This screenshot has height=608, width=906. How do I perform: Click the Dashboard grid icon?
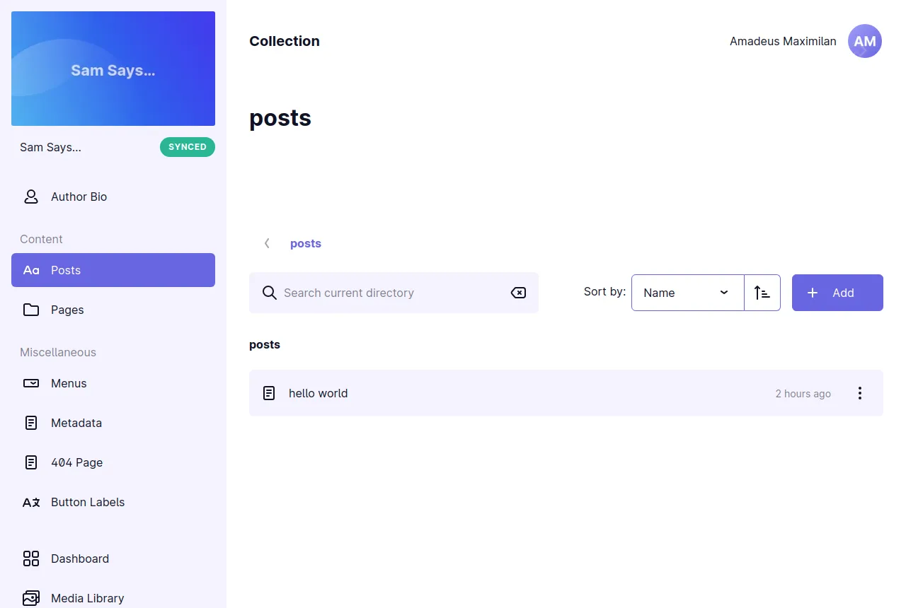pos(30,559)
